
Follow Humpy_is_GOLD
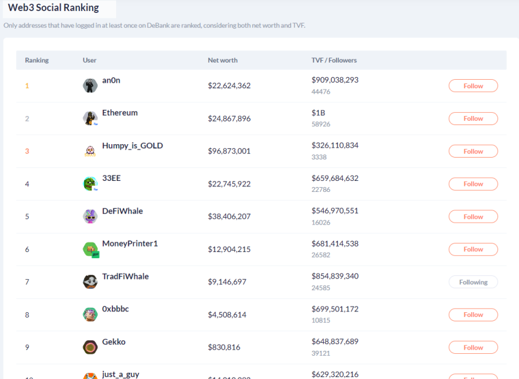click(x=473, y=151)
